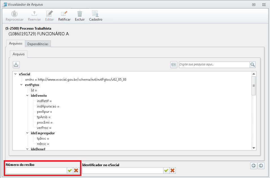
Task: Click the download file icon
Action: pos(16,65)
